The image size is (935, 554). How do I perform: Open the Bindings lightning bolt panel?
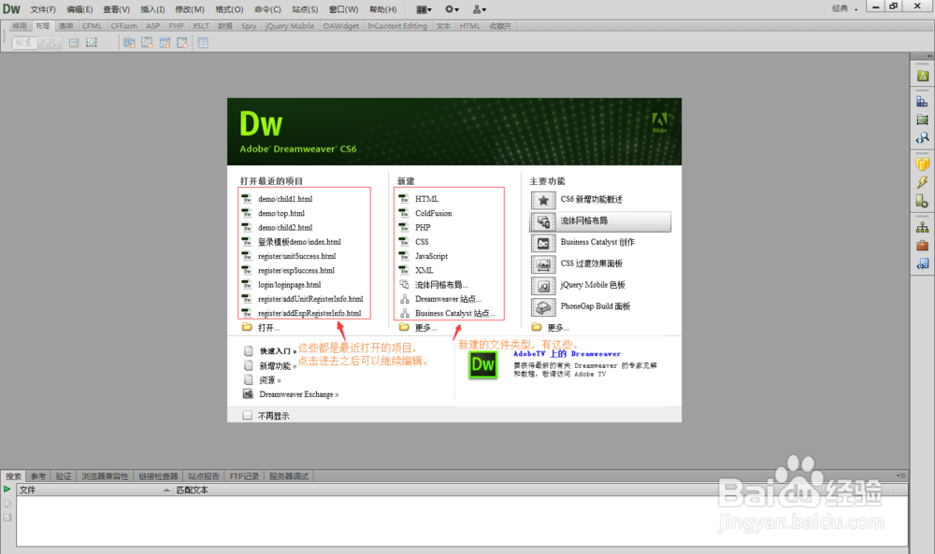[923, 182]
